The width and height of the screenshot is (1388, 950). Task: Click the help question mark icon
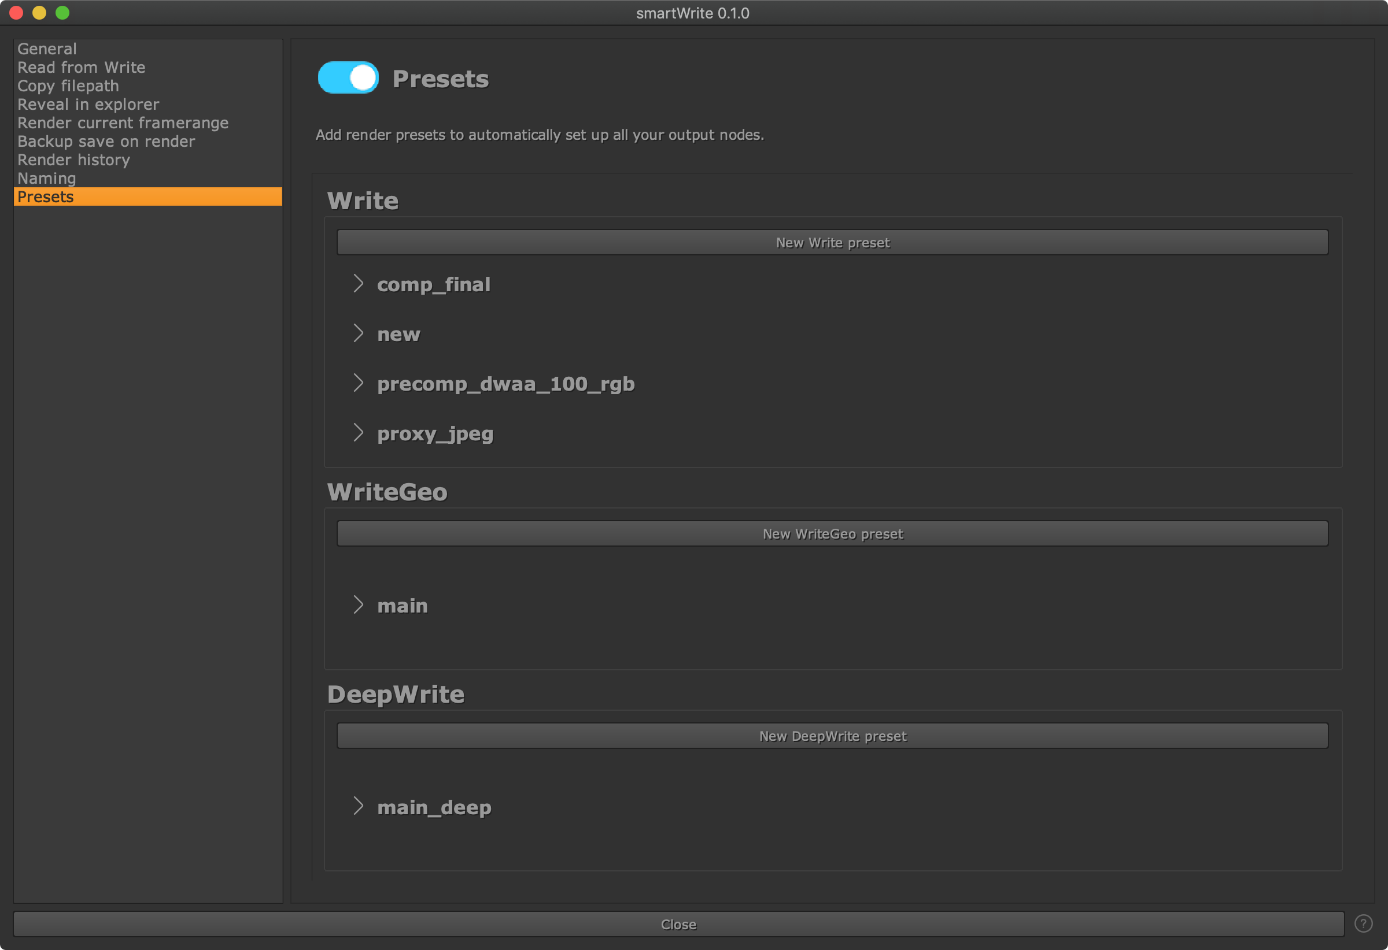point(1363,923)
